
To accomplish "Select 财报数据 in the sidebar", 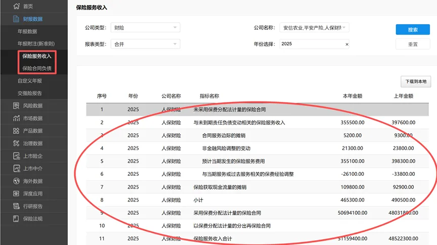I will coord(32,19).
